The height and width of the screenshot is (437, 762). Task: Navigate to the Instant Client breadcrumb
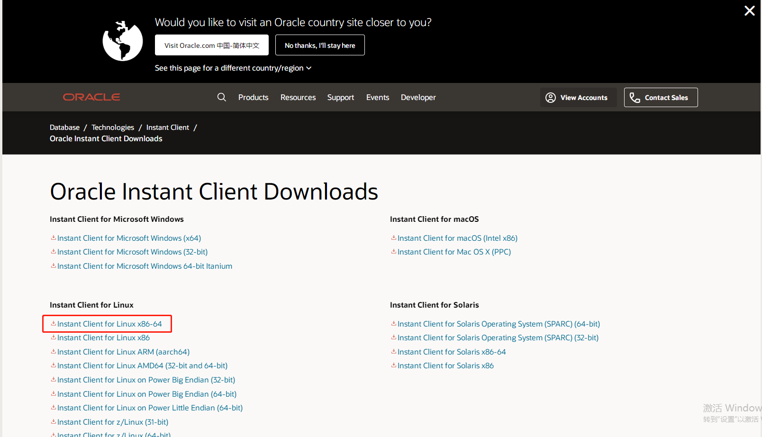[x=167, y=127]
